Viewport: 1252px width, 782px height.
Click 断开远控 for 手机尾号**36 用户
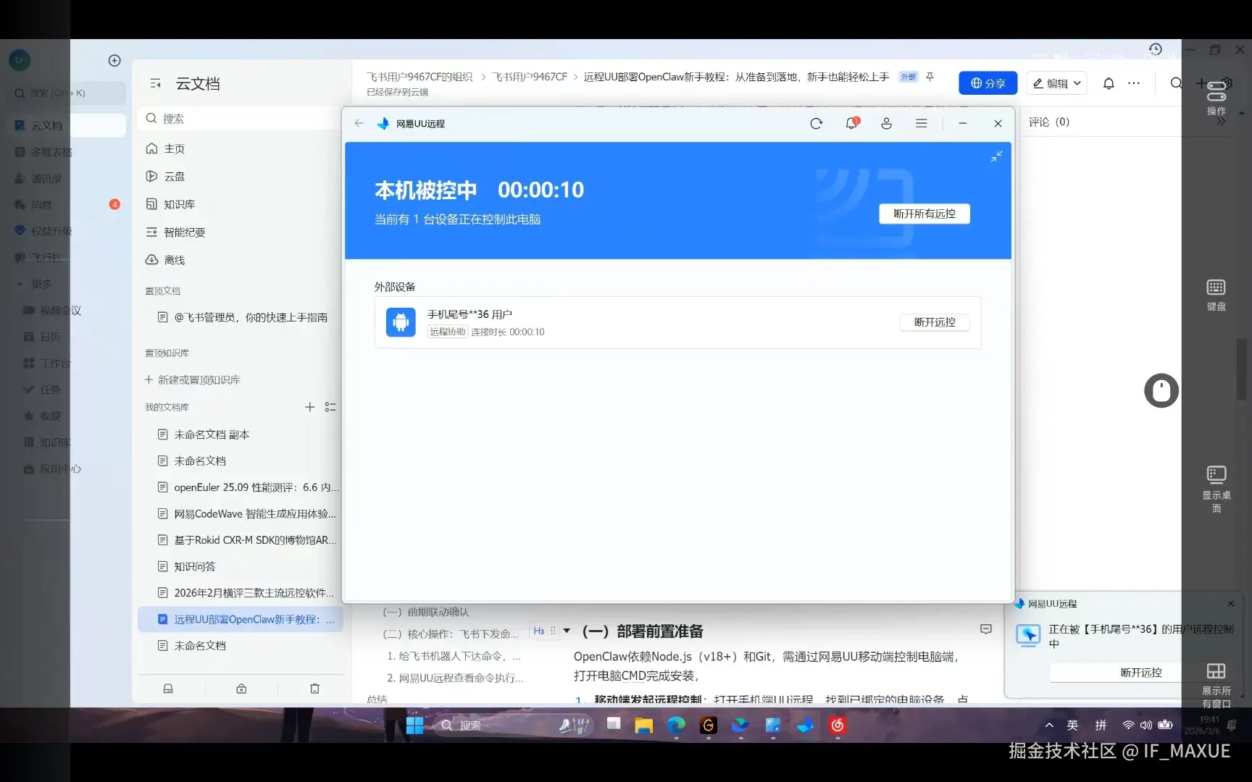(x=935, y=322)
